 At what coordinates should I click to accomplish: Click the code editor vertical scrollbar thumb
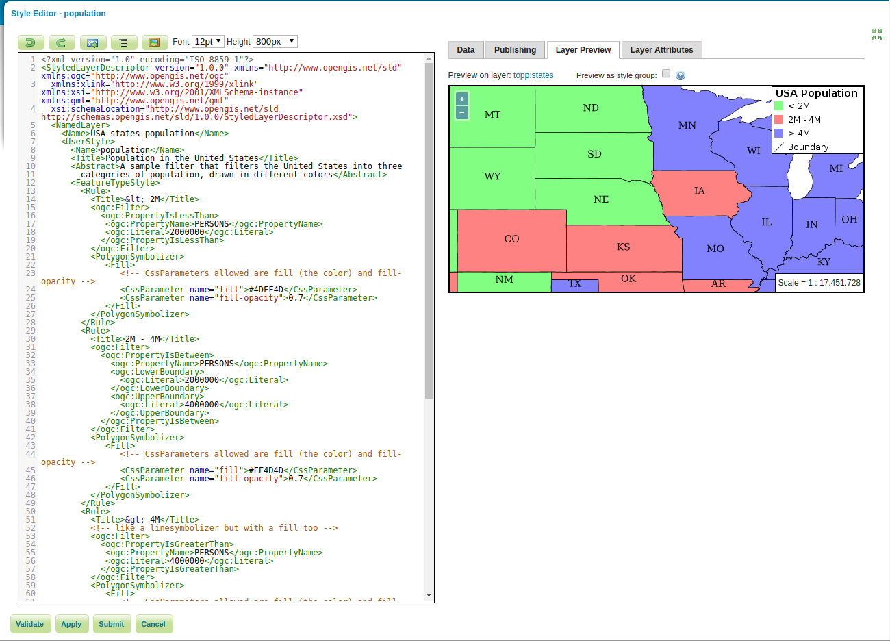429,229
